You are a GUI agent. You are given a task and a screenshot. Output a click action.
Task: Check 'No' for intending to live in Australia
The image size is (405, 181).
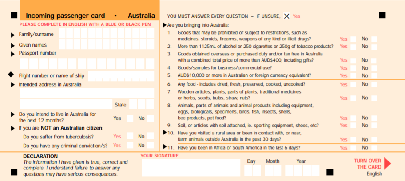point(151,118)
